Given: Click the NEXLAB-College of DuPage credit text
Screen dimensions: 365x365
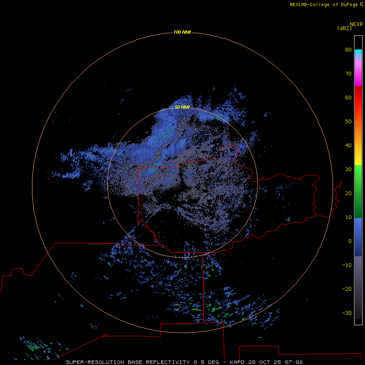Looking at the screenshot, I should coord(324,4).
